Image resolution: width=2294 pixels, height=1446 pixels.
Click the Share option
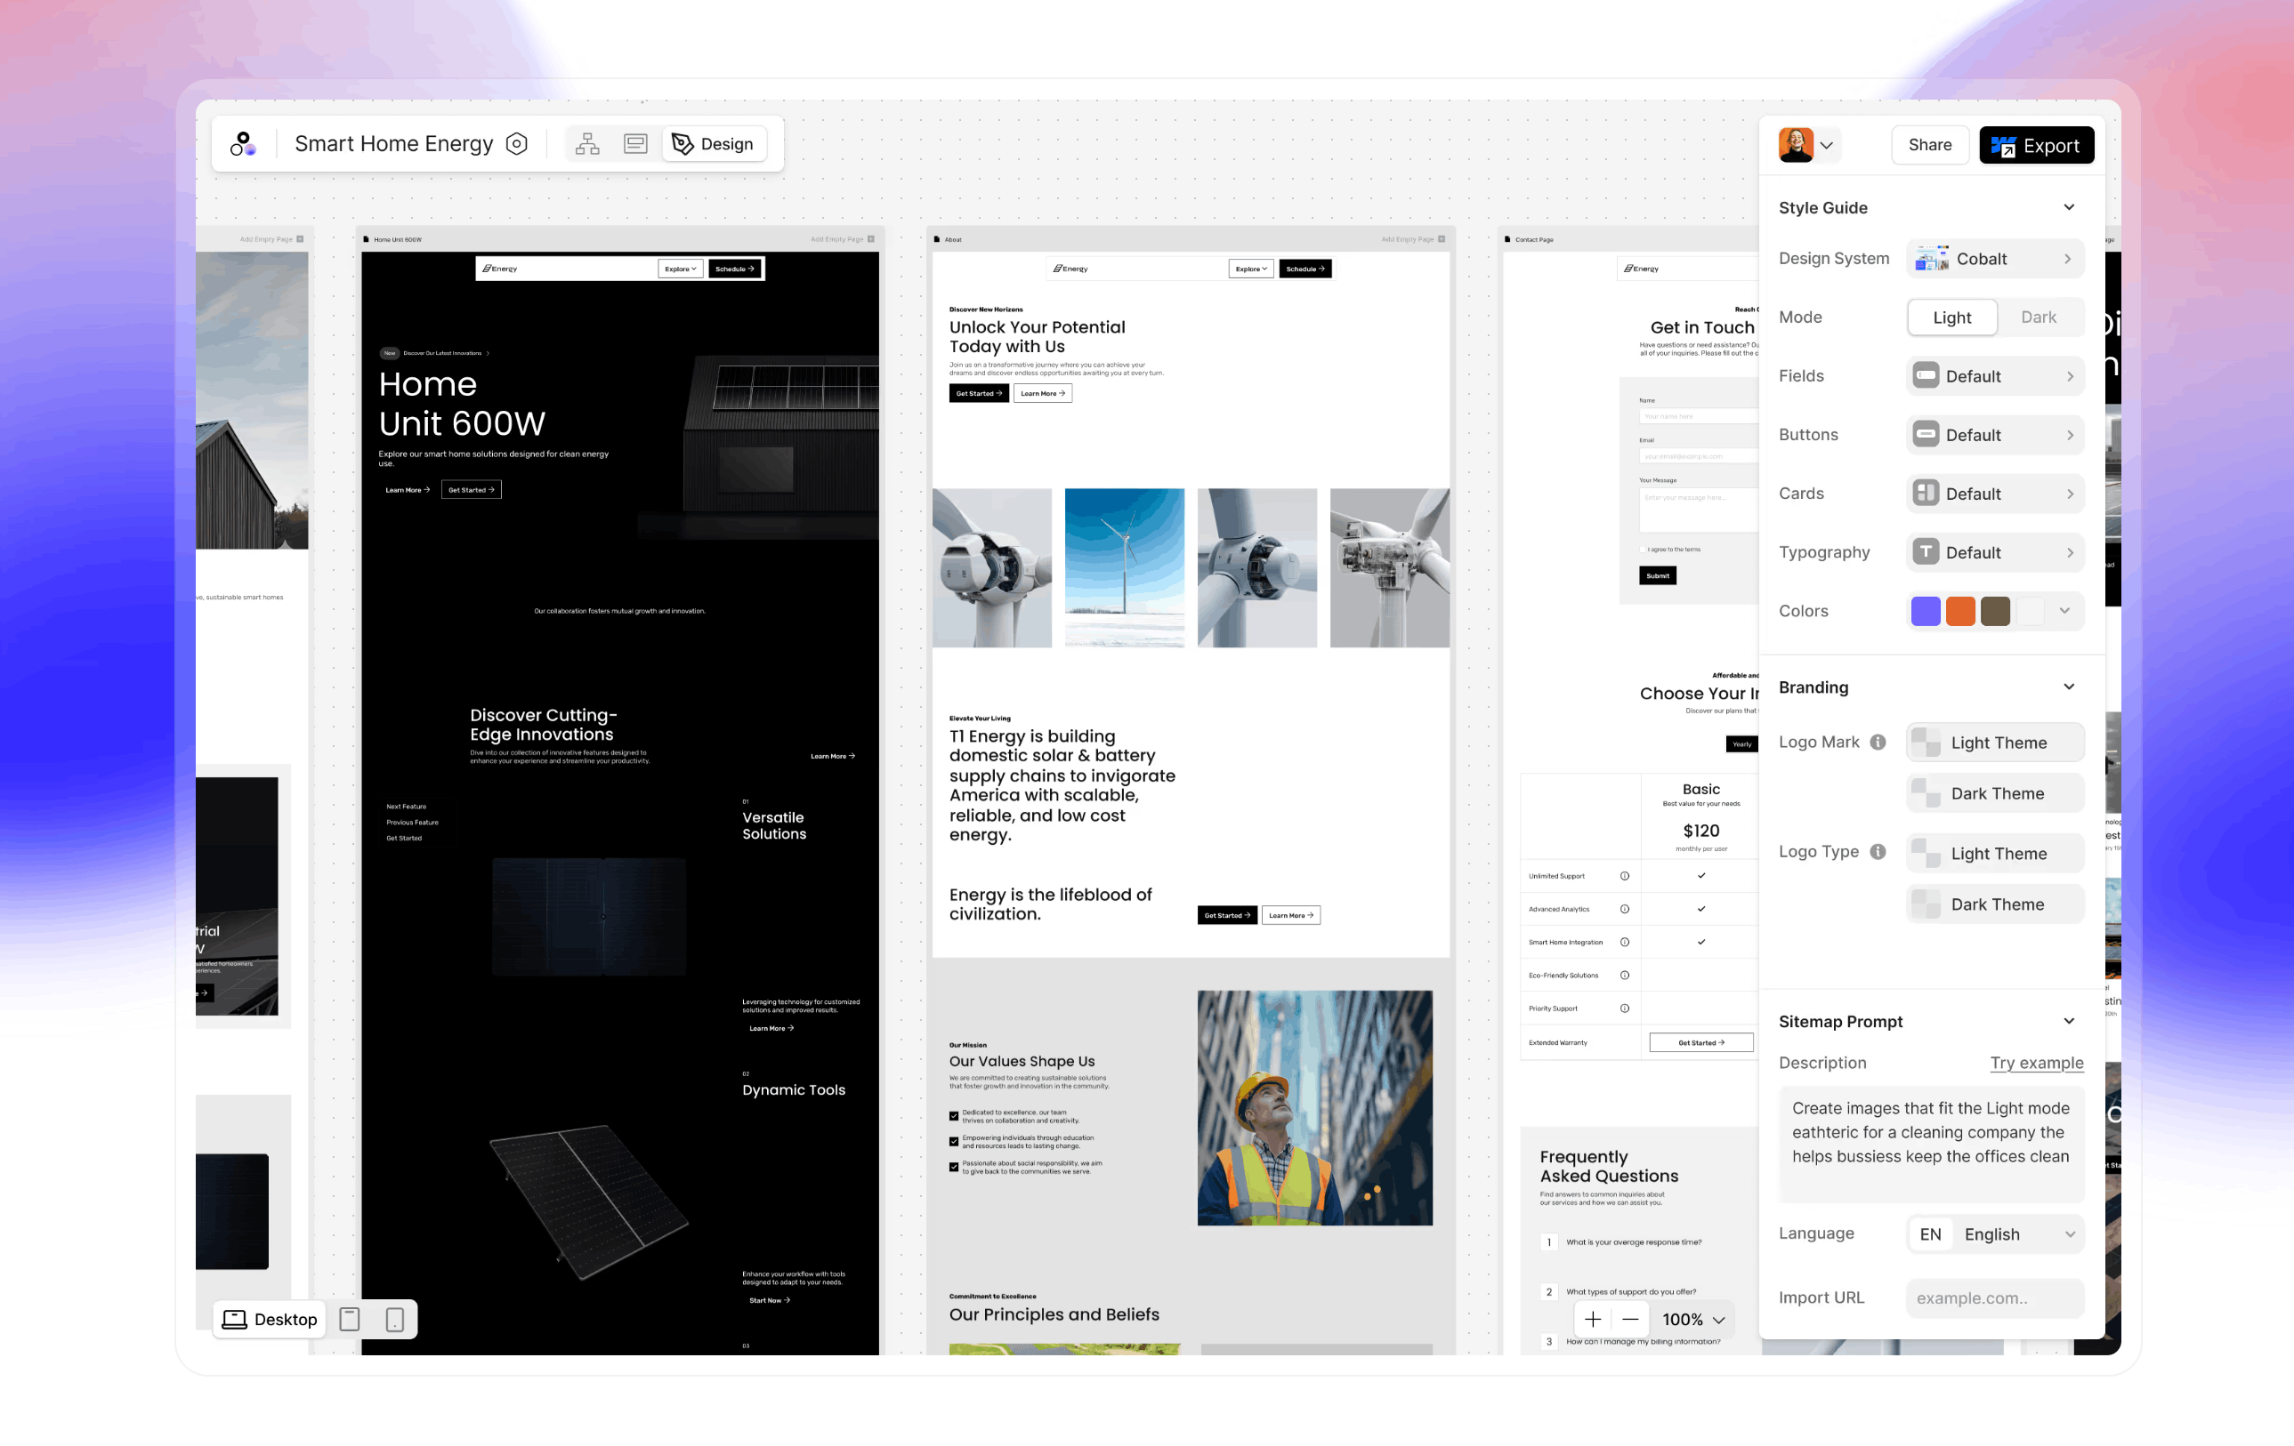pyautogui.click(x=1930, y=145)
